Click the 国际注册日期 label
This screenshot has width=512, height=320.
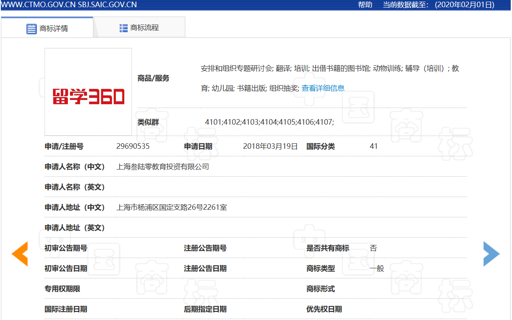[x=66, y=309]
